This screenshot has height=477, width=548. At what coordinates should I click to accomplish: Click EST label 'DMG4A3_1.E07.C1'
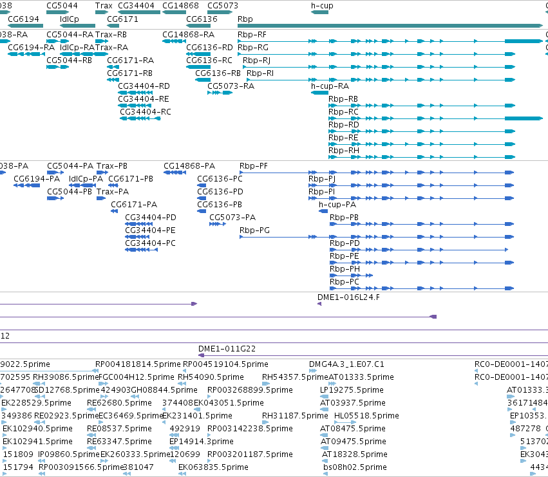346,364
